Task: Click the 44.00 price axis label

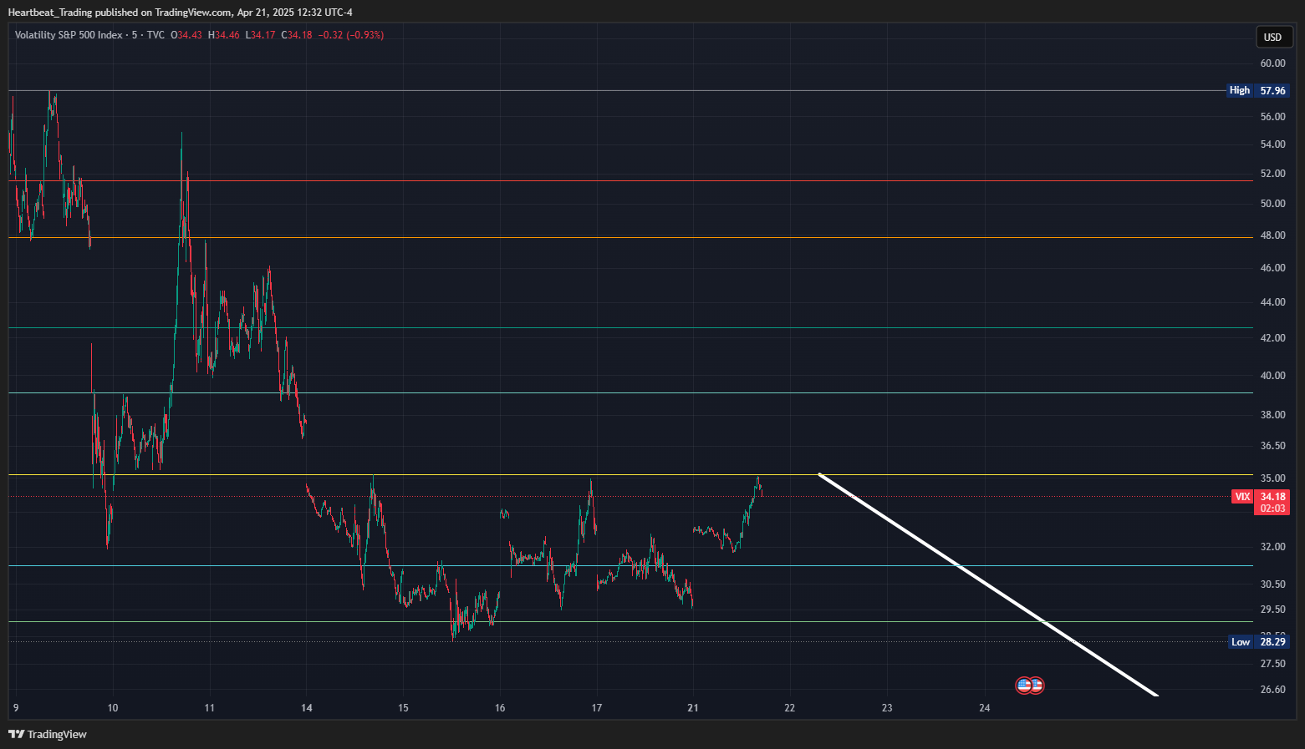Action: (x=1272, y=302)
